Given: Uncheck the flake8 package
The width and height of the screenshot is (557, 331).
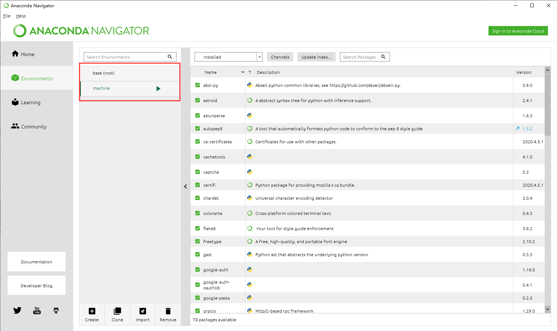Looking at the screenshot, I should (197, 228).
